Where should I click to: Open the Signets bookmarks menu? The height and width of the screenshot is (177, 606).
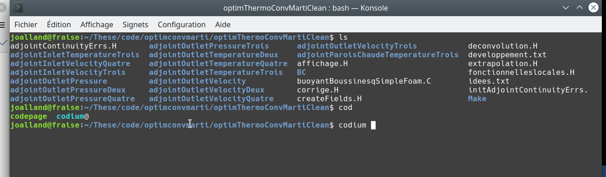coord(135,24)
